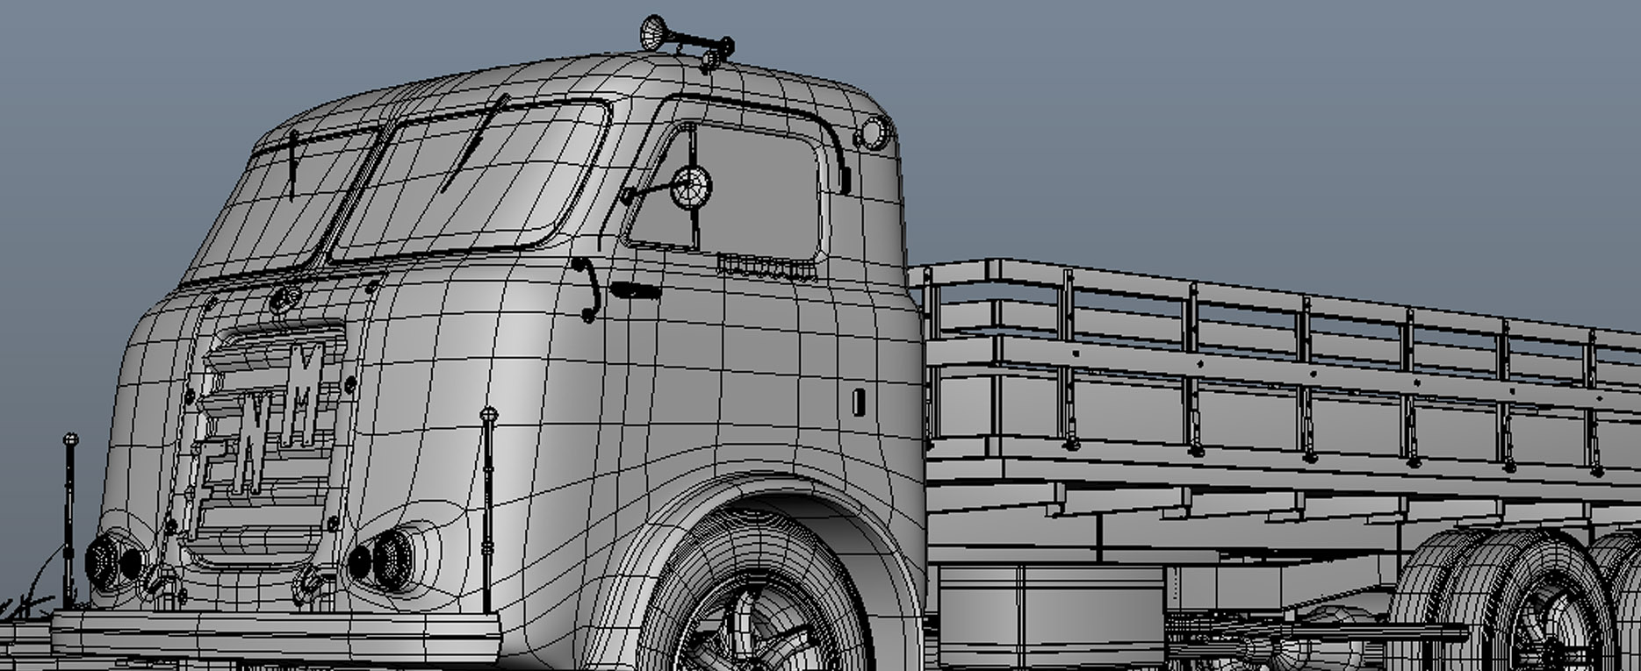Click the round marker light on the cab's upper rear corner
The width and height of the screenshot is (1641, 671).
(872, 133)
